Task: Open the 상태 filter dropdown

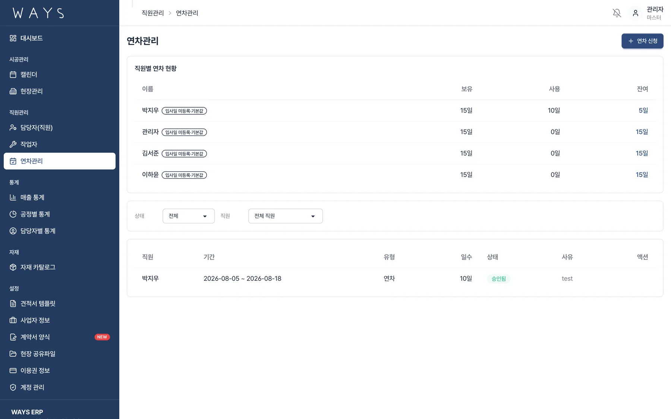Action: tap(189, 216)
